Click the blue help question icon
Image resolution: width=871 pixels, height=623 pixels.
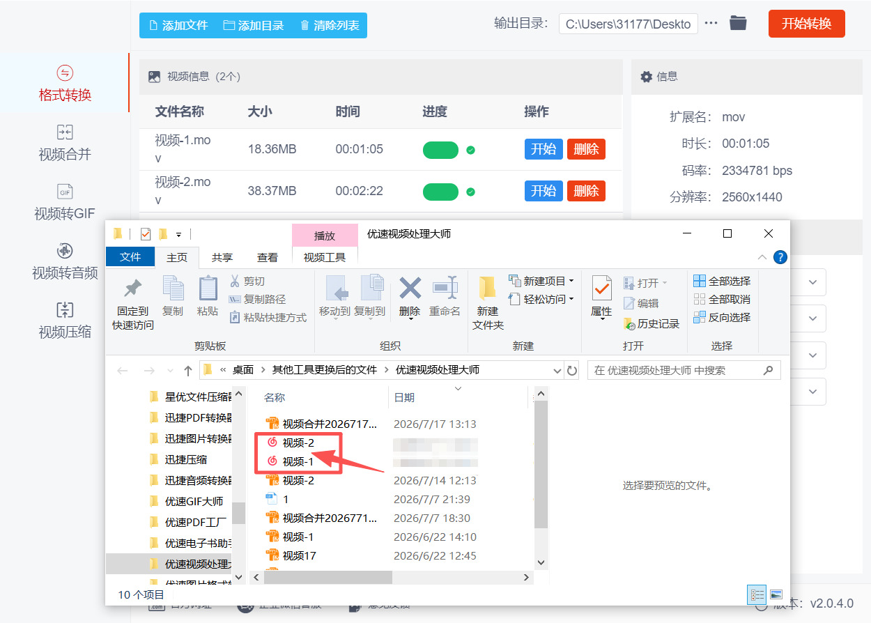[x=780, y=256]
